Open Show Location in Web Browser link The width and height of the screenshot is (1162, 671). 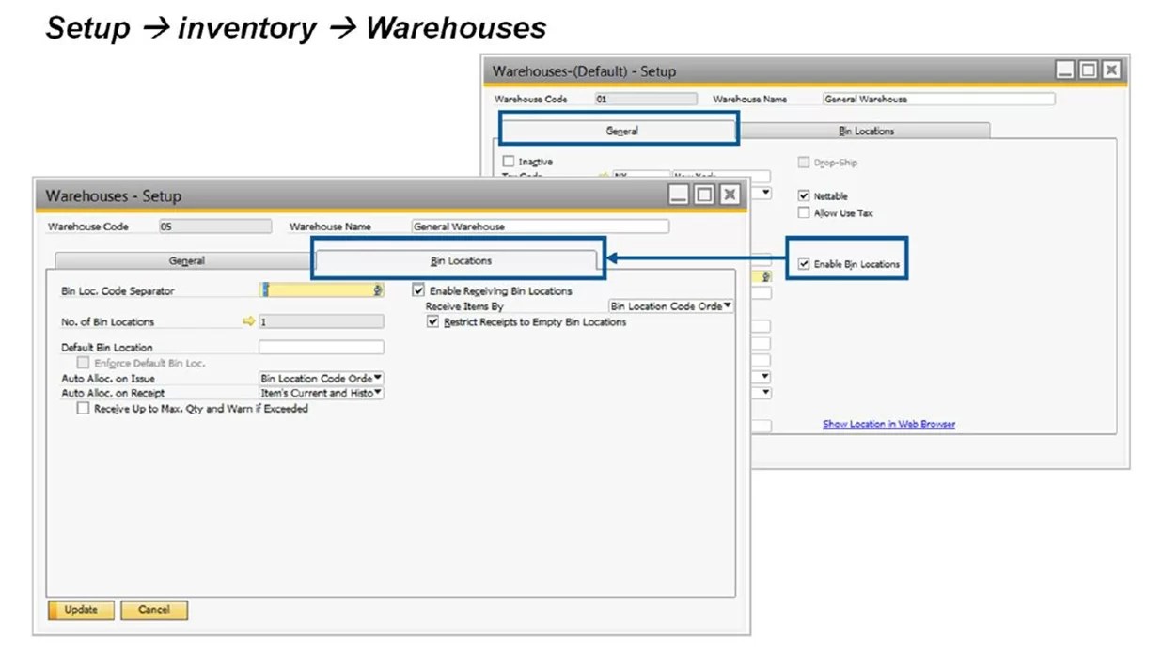pos(888,424)
